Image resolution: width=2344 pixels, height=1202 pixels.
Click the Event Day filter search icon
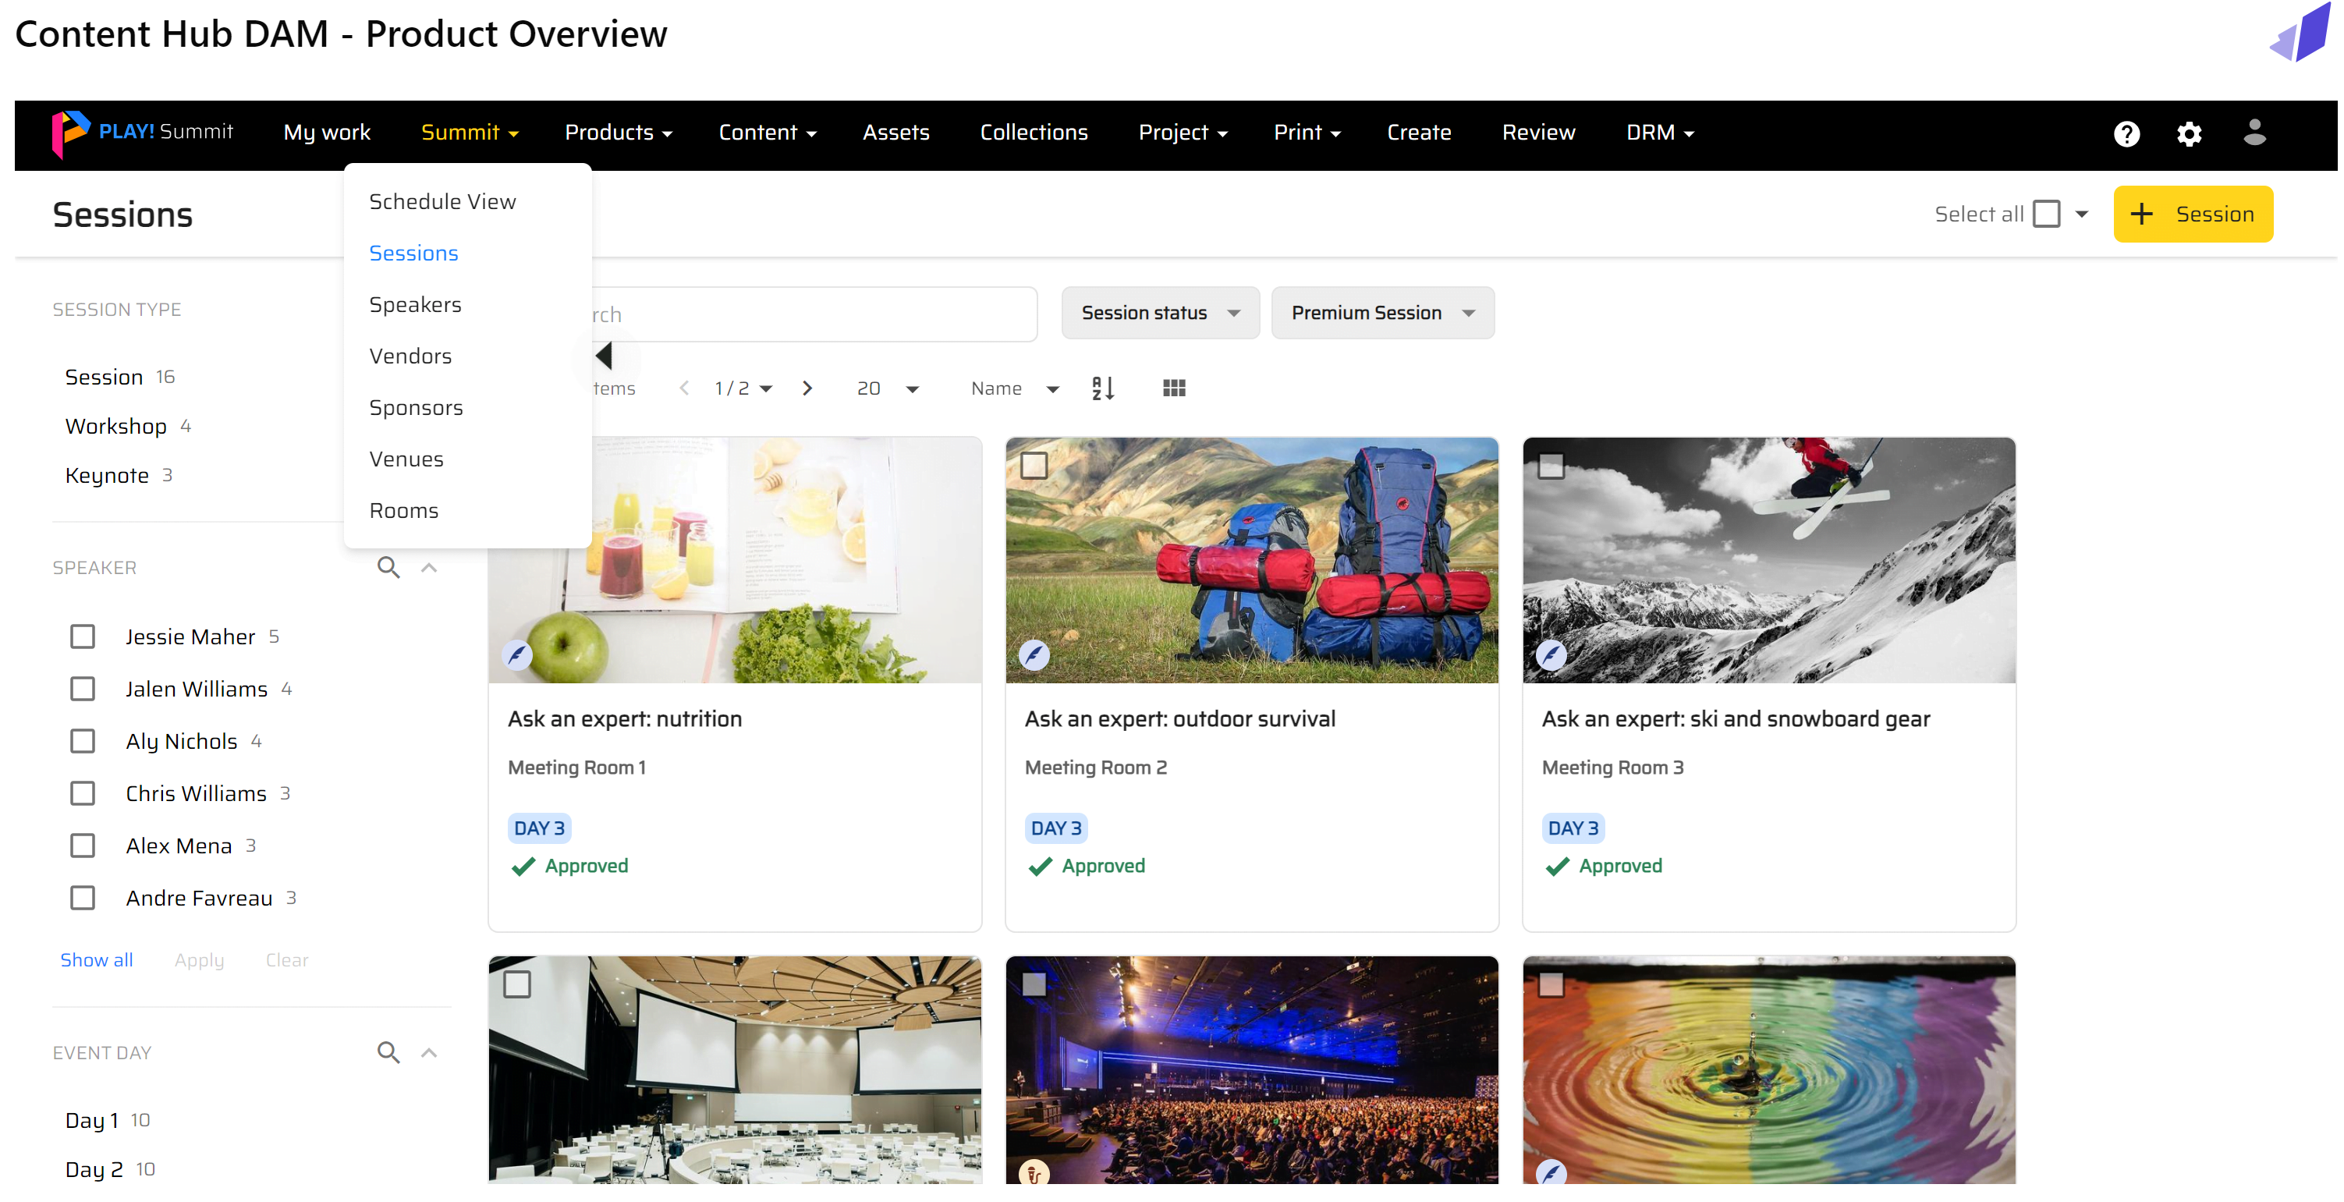[388, 1053]
